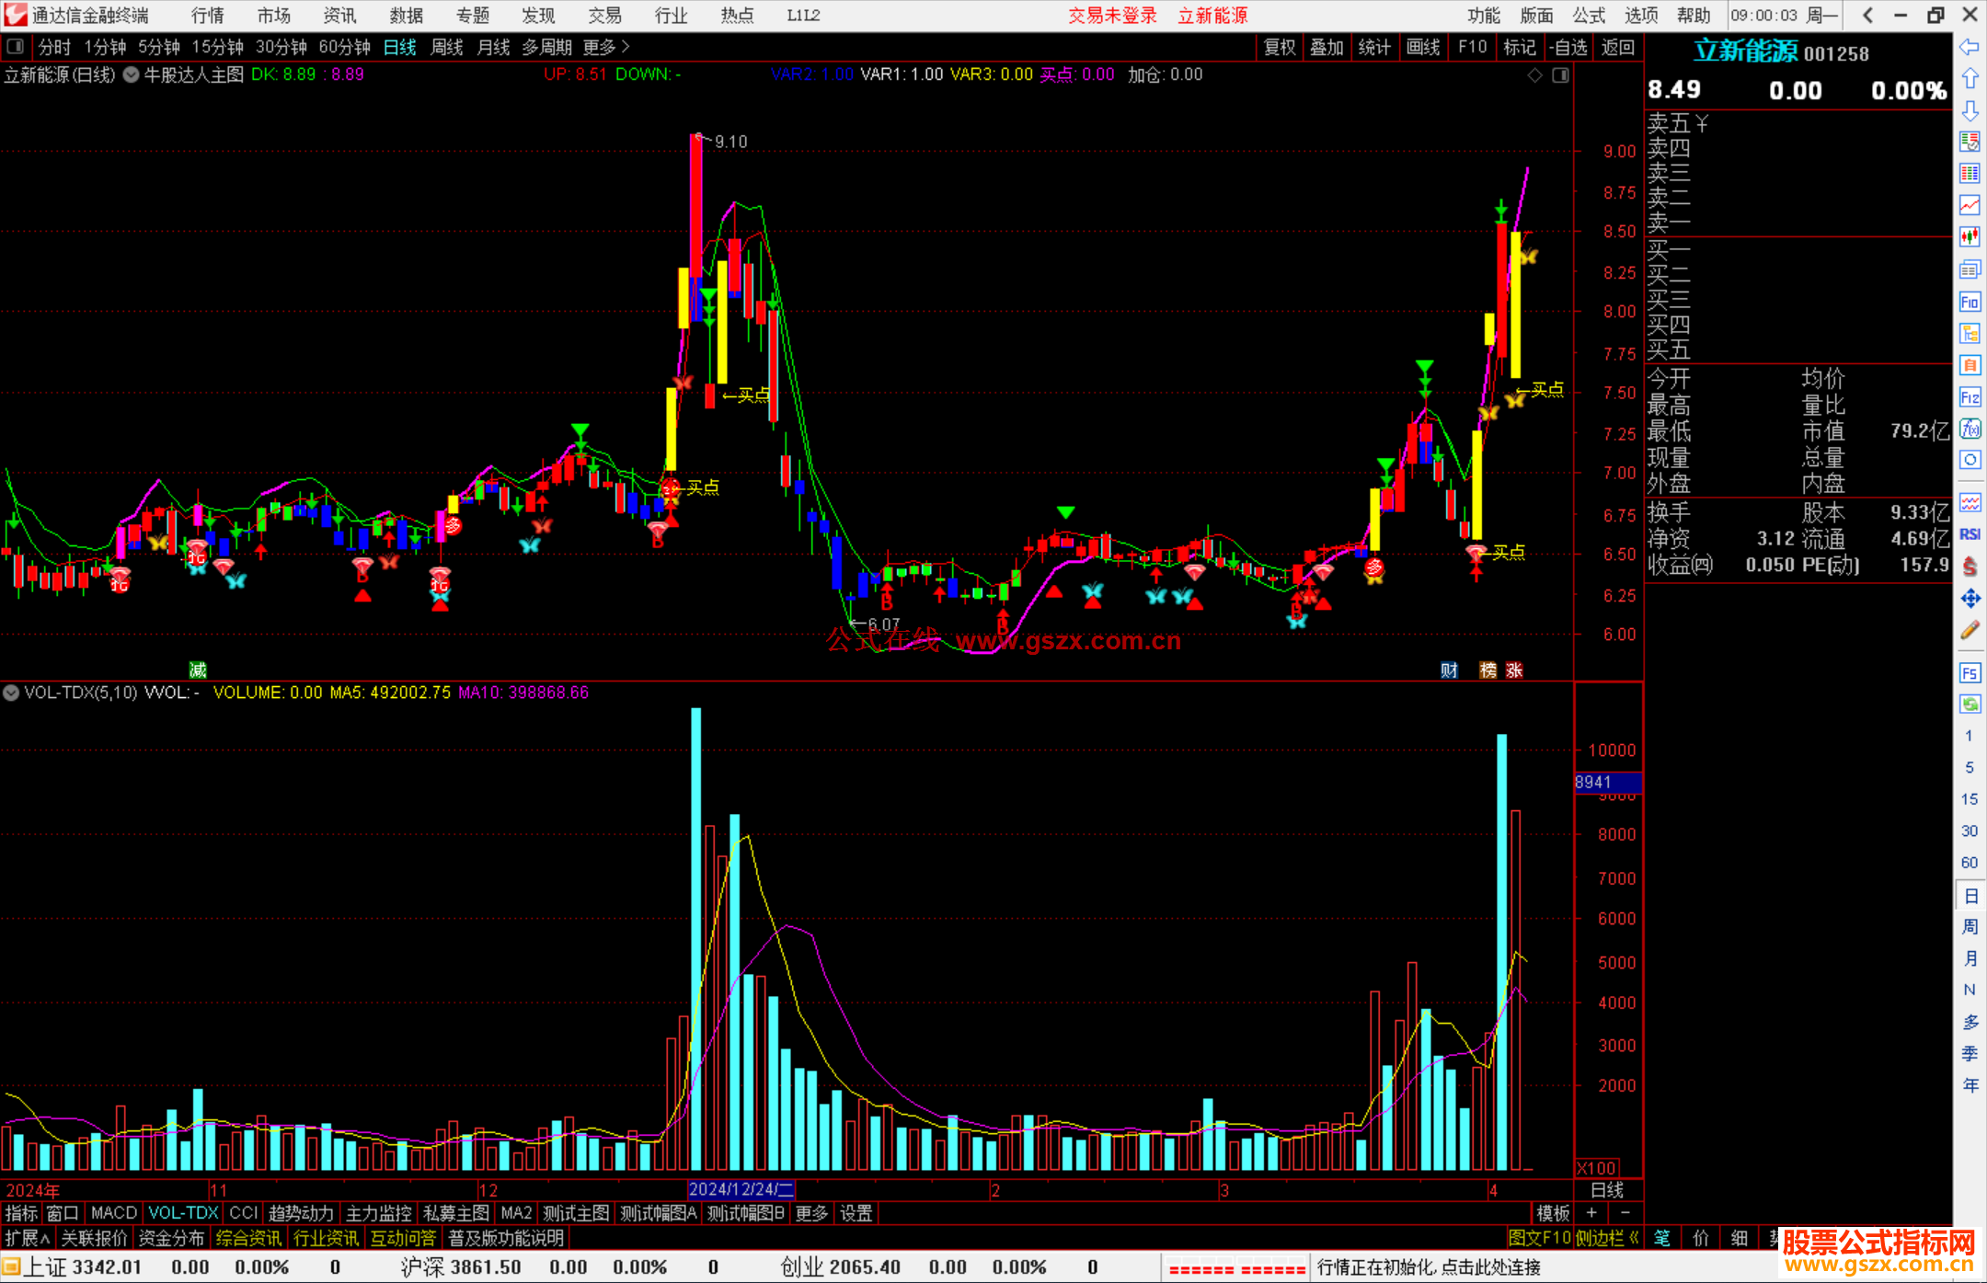Click the 设置 settings button

pos(856,1213)
